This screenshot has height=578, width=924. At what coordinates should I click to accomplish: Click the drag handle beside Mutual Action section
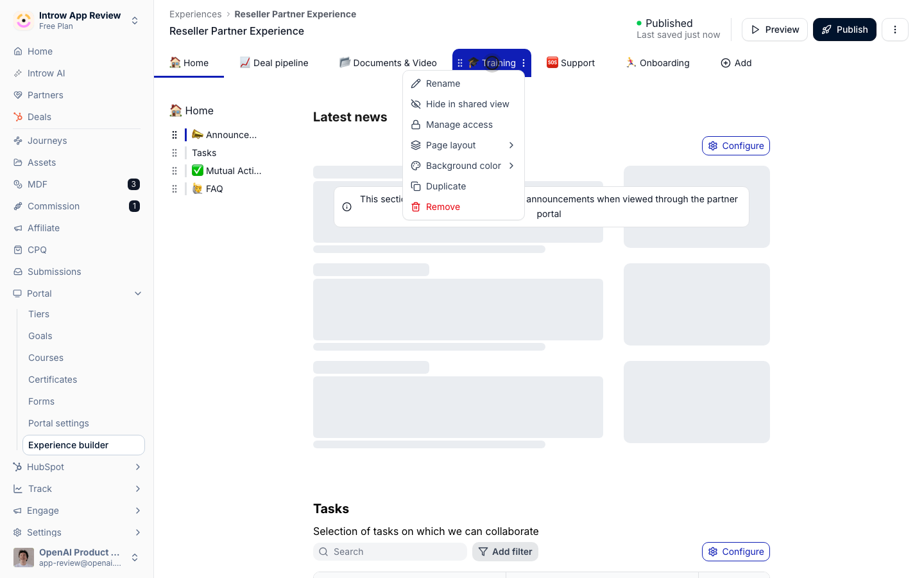pos(175,171)
